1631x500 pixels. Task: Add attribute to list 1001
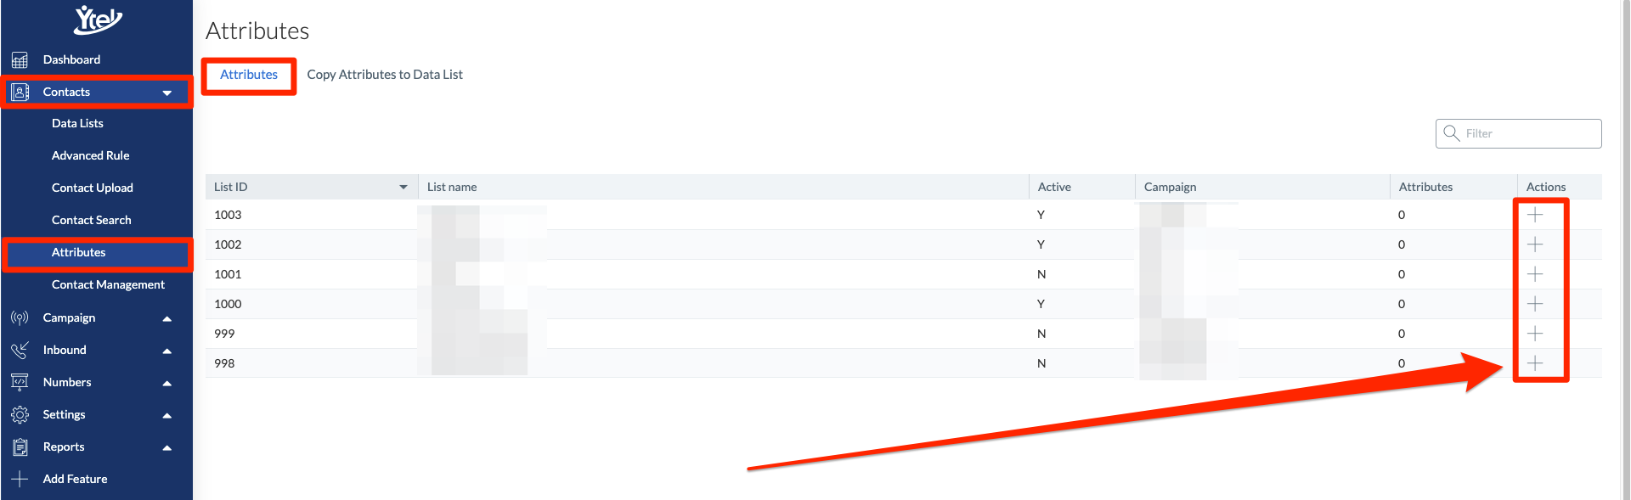pyautogui.click(x=1534, y=274)
